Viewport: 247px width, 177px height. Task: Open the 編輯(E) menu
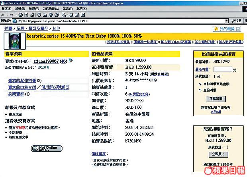coord(20,9)
